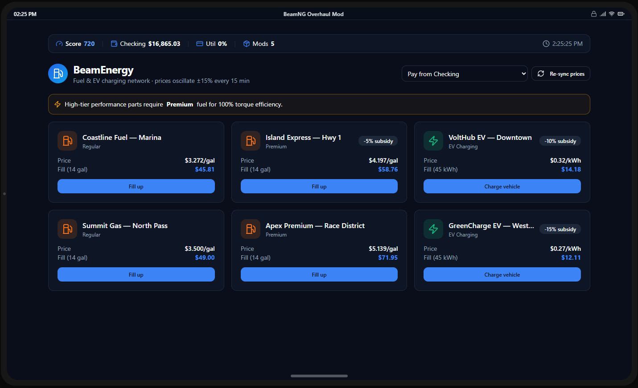
Task: Click the $12.11 charge cost
Action: pos(571,257)
